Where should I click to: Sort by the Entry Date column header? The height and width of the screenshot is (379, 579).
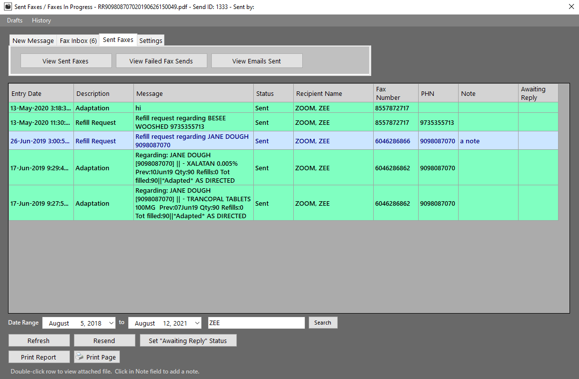coord(41,93)
